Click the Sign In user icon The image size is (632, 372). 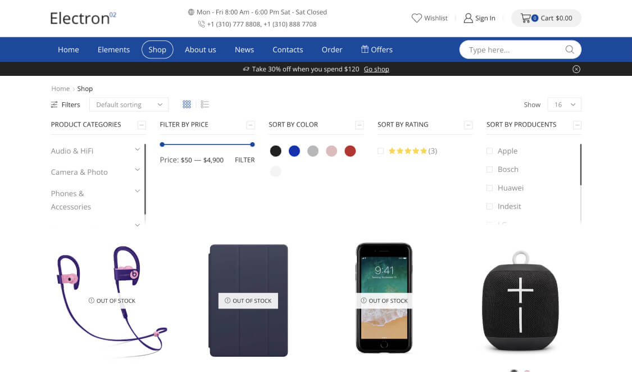point(468,18)
